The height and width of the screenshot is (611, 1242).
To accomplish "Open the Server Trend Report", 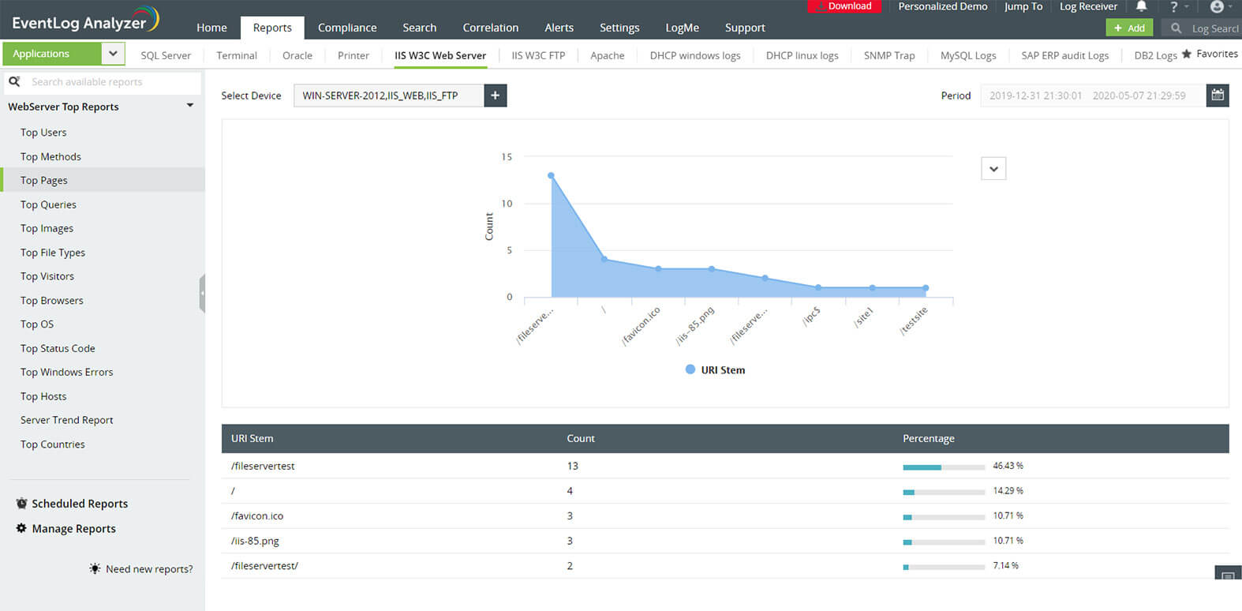I will point(66,420).
